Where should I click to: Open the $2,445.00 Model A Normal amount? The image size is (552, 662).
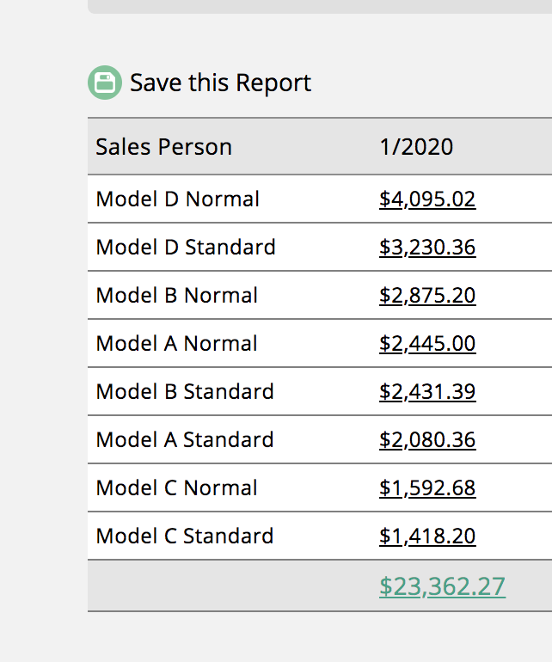pyautogui.click(x=426, y=344)
